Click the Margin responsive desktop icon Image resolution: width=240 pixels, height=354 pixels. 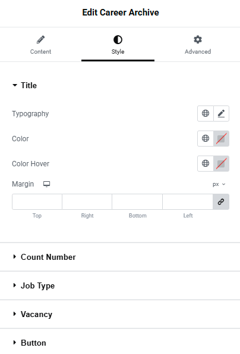click(x=46, y=184)
